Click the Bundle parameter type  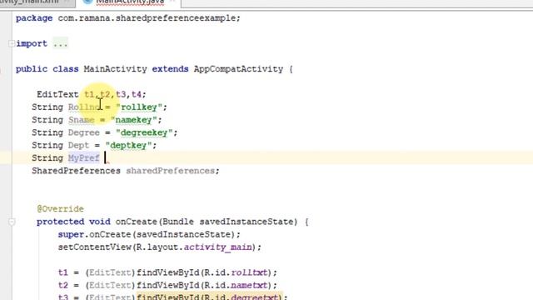point(178,222)
